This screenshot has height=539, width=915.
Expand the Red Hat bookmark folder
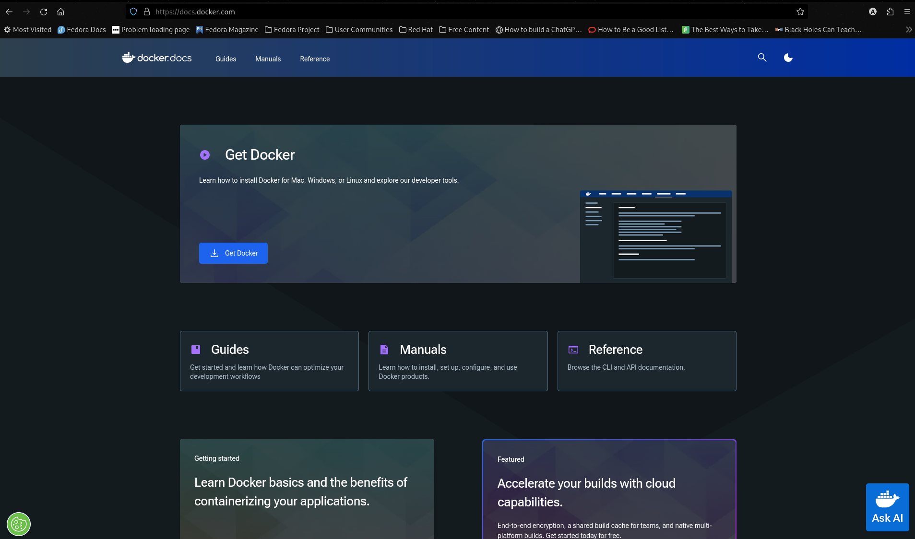tap(416, 30)
